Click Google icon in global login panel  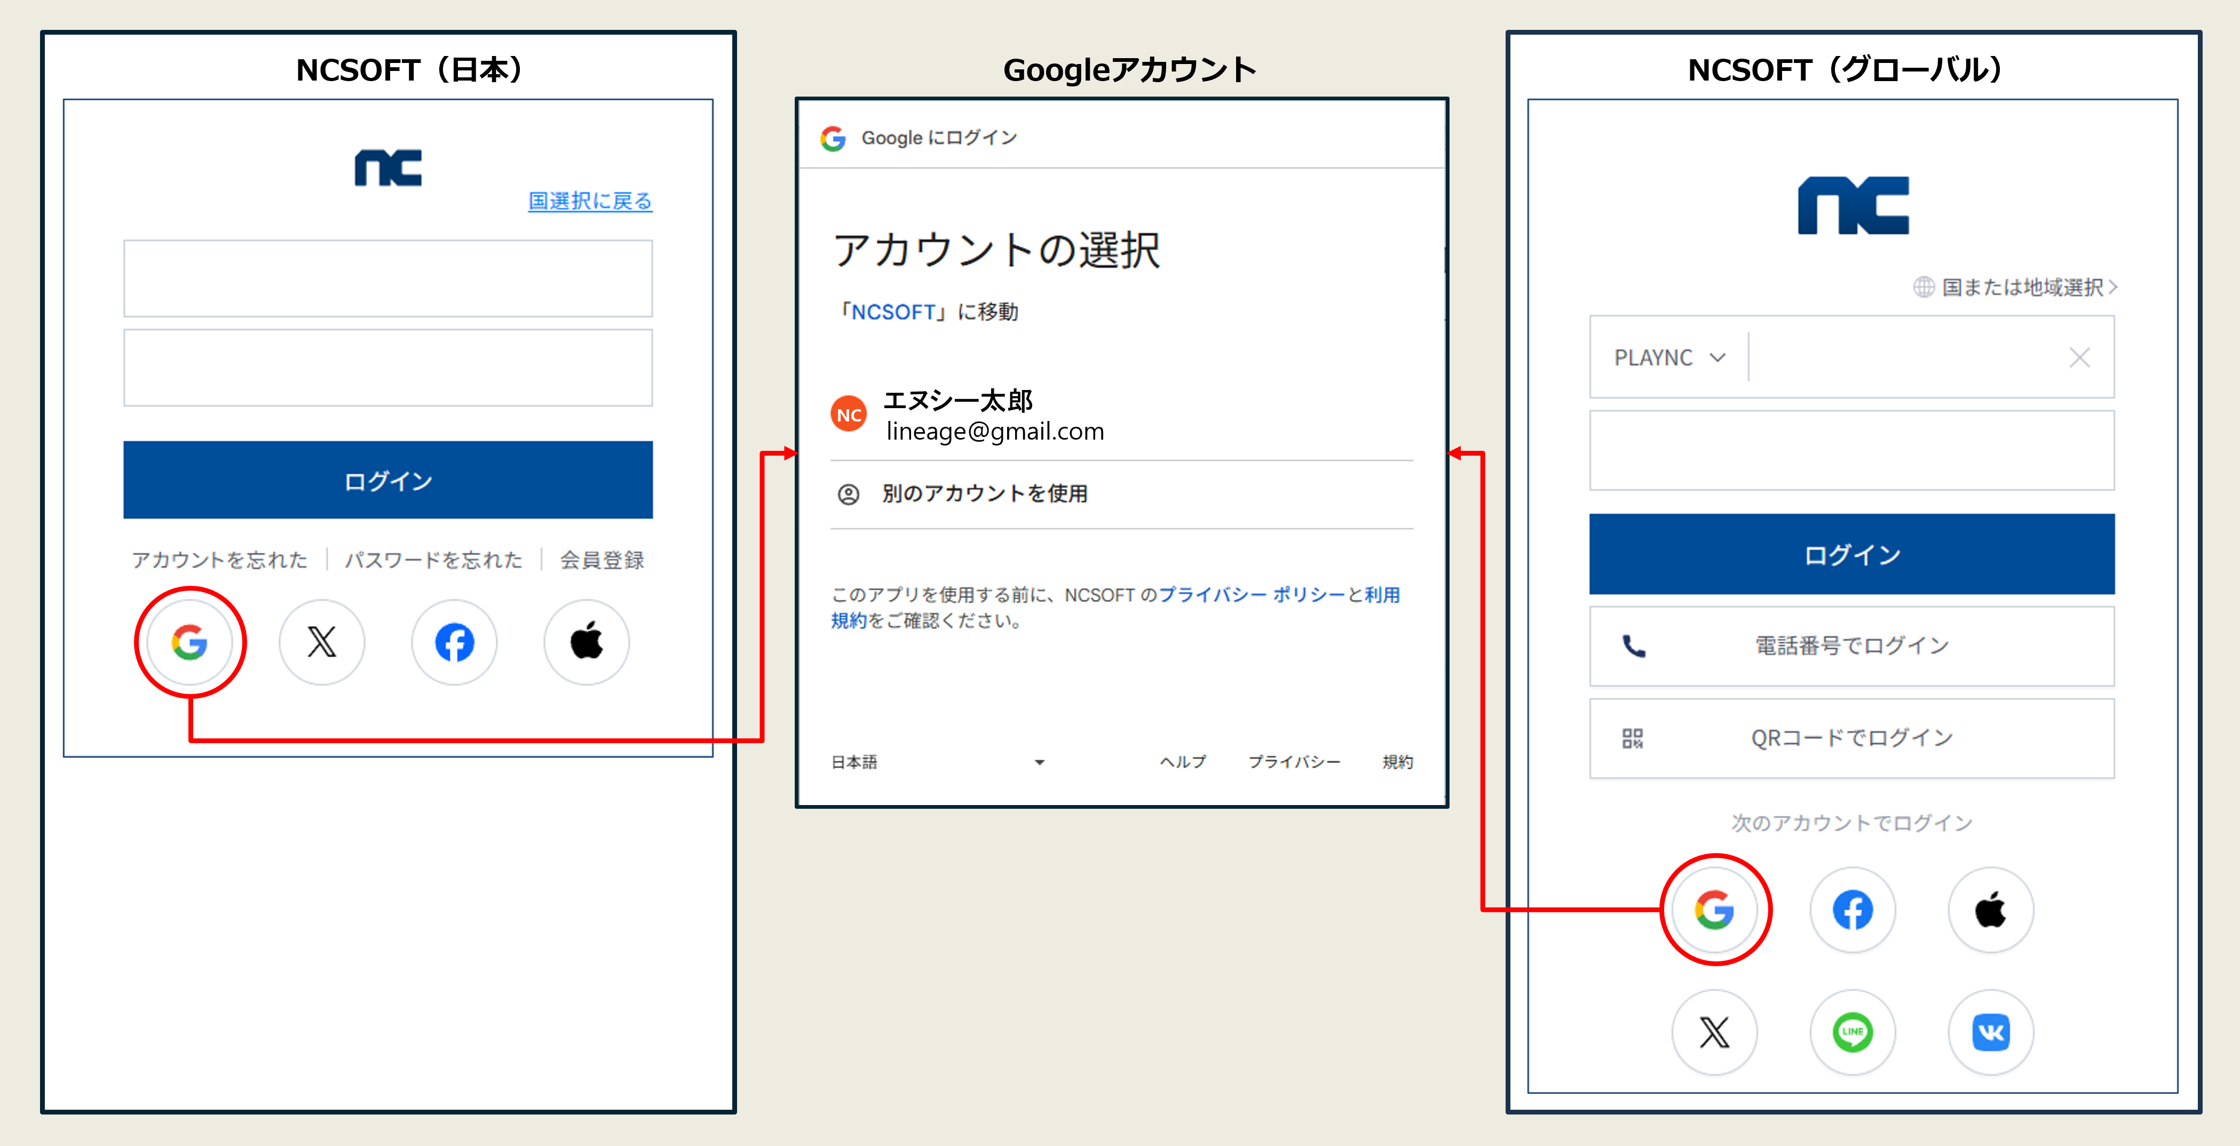point(1714,910)
